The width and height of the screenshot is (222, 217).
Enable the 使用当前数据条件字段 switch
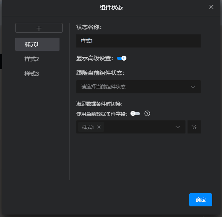click(x=135, y=113)
